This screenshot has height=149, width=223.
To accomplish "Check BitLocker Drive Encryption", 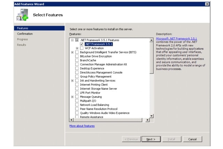I will point(77,56).
